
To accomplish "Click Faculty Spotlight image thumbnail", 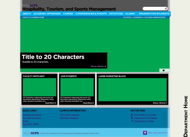I will pyautogui.click(x=39, y=87).
